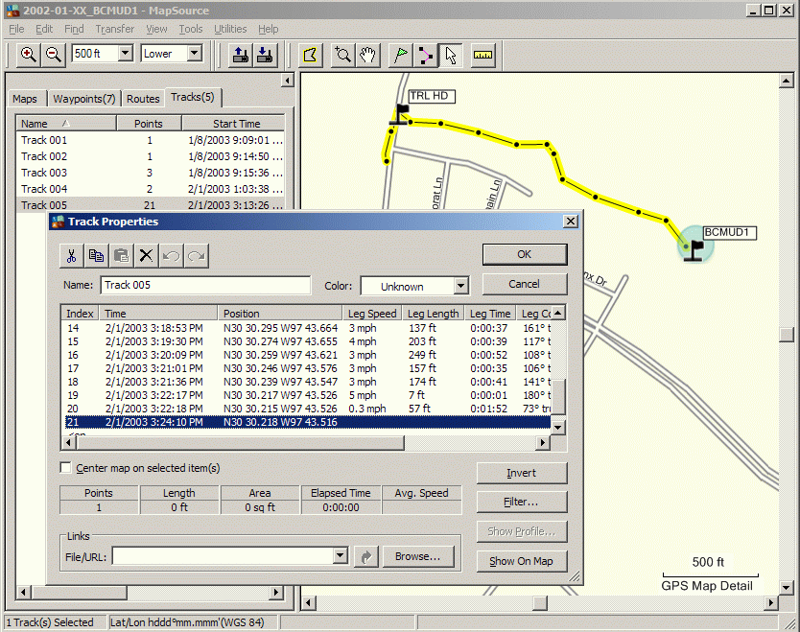Image resolution: width=800 pixels, height=632 pixels.
Task: Click the Zoom Out magnifier icon
Action: (x=54, y=55)
